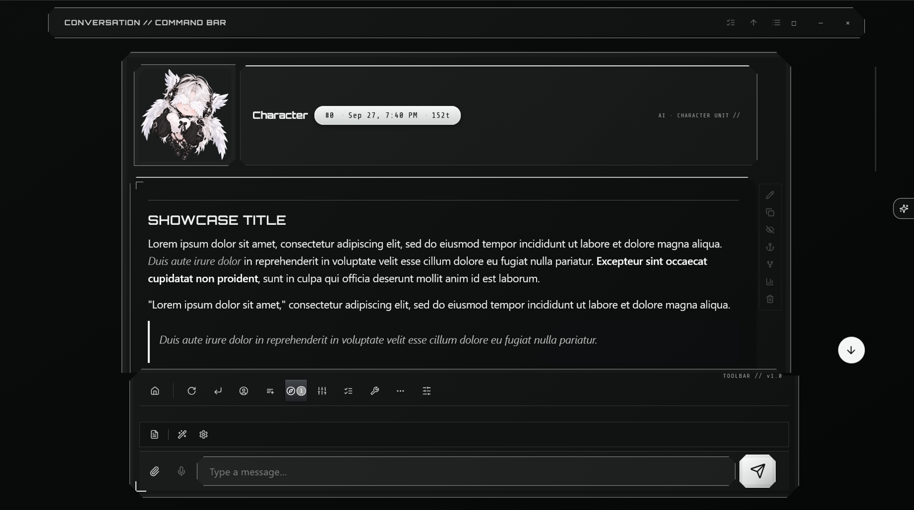The width and height of the screenshot is (914, 510).
Task: Click the 'Character' name label
Action: (280, 115)
